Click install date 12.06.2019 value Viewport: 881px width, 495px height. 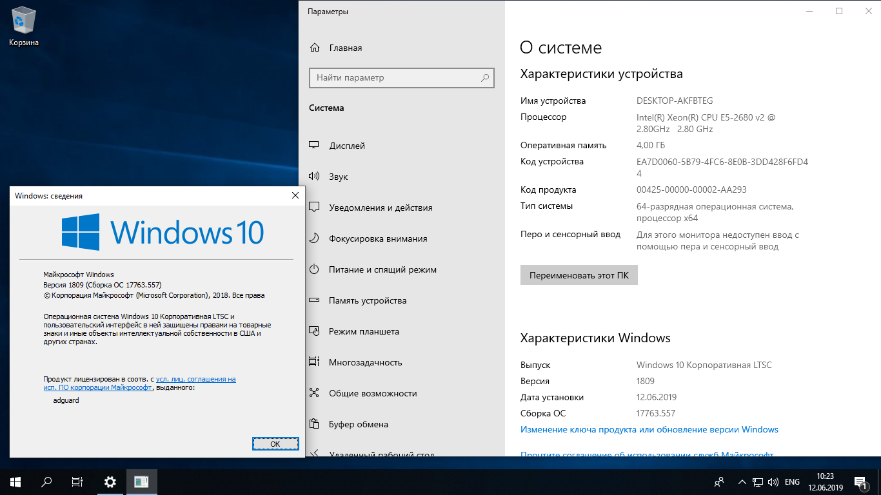(657, 397)
